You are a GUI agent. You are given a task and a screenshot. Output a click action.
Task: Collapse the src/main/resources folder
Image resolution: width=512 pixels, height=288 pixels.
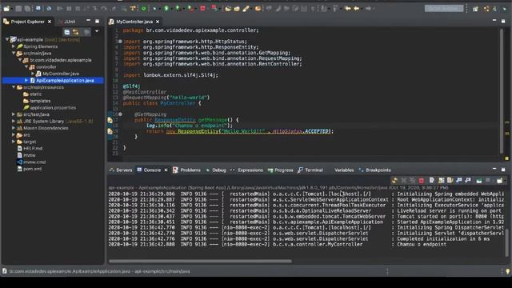14,87
